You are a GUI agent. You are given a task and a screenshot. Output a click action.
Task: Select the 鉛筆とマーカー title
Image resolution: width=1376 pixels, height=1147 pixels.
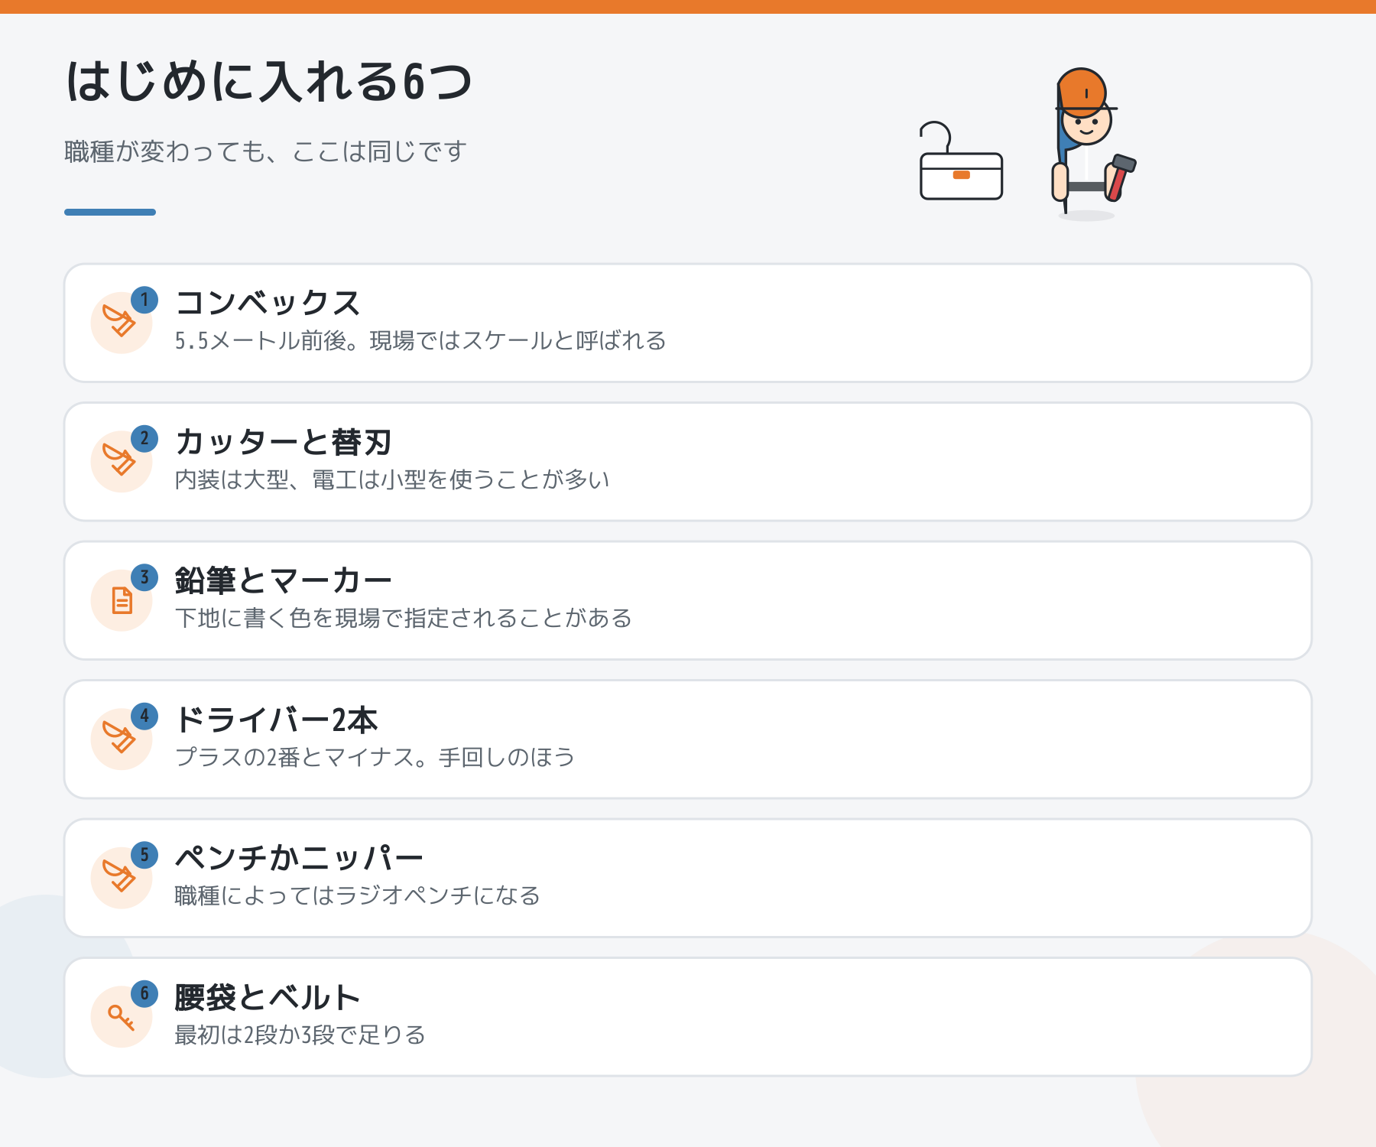284,581
